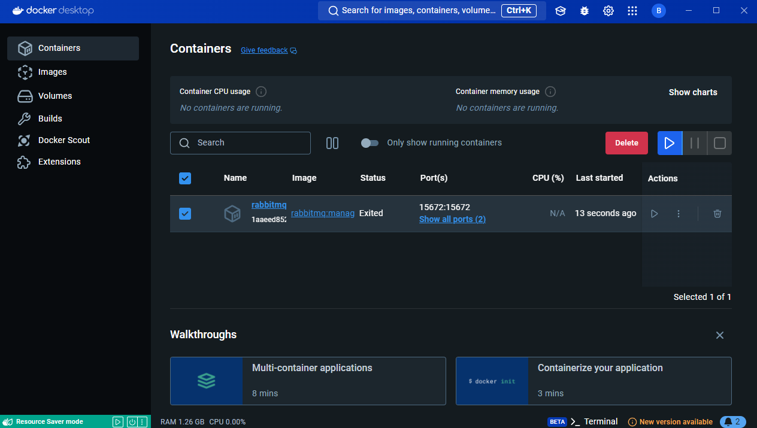Open the rabbitmq row more options menu
This screenshot has height=428, width=757.
click(x=679, y=214)
